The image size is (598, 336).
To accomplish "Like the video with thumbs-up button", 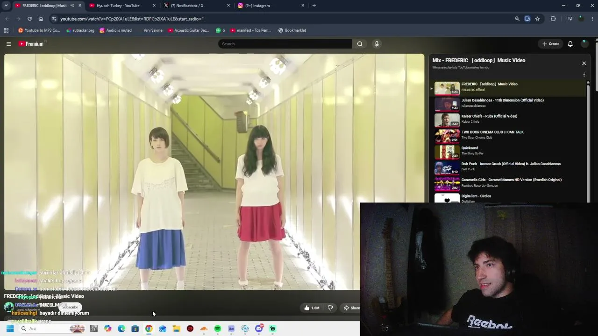I will (312, 308).
